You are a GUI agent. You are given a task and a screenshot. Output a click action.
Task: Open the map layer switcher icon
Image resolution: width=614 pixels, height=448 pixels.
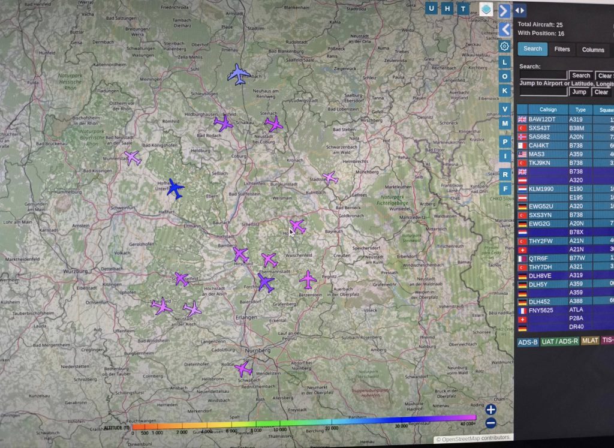point(486,9)
